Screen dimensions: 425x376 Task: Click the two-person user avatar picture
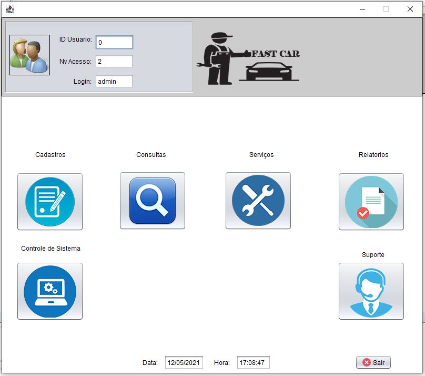(x=29, y=55)
